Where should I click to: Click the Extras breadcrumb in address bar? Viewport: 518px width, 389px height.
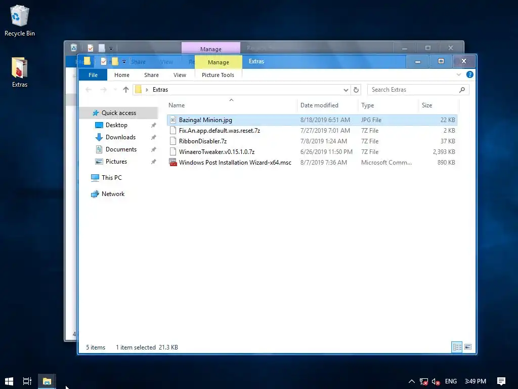pyautogui.click(x=160, y=90)
